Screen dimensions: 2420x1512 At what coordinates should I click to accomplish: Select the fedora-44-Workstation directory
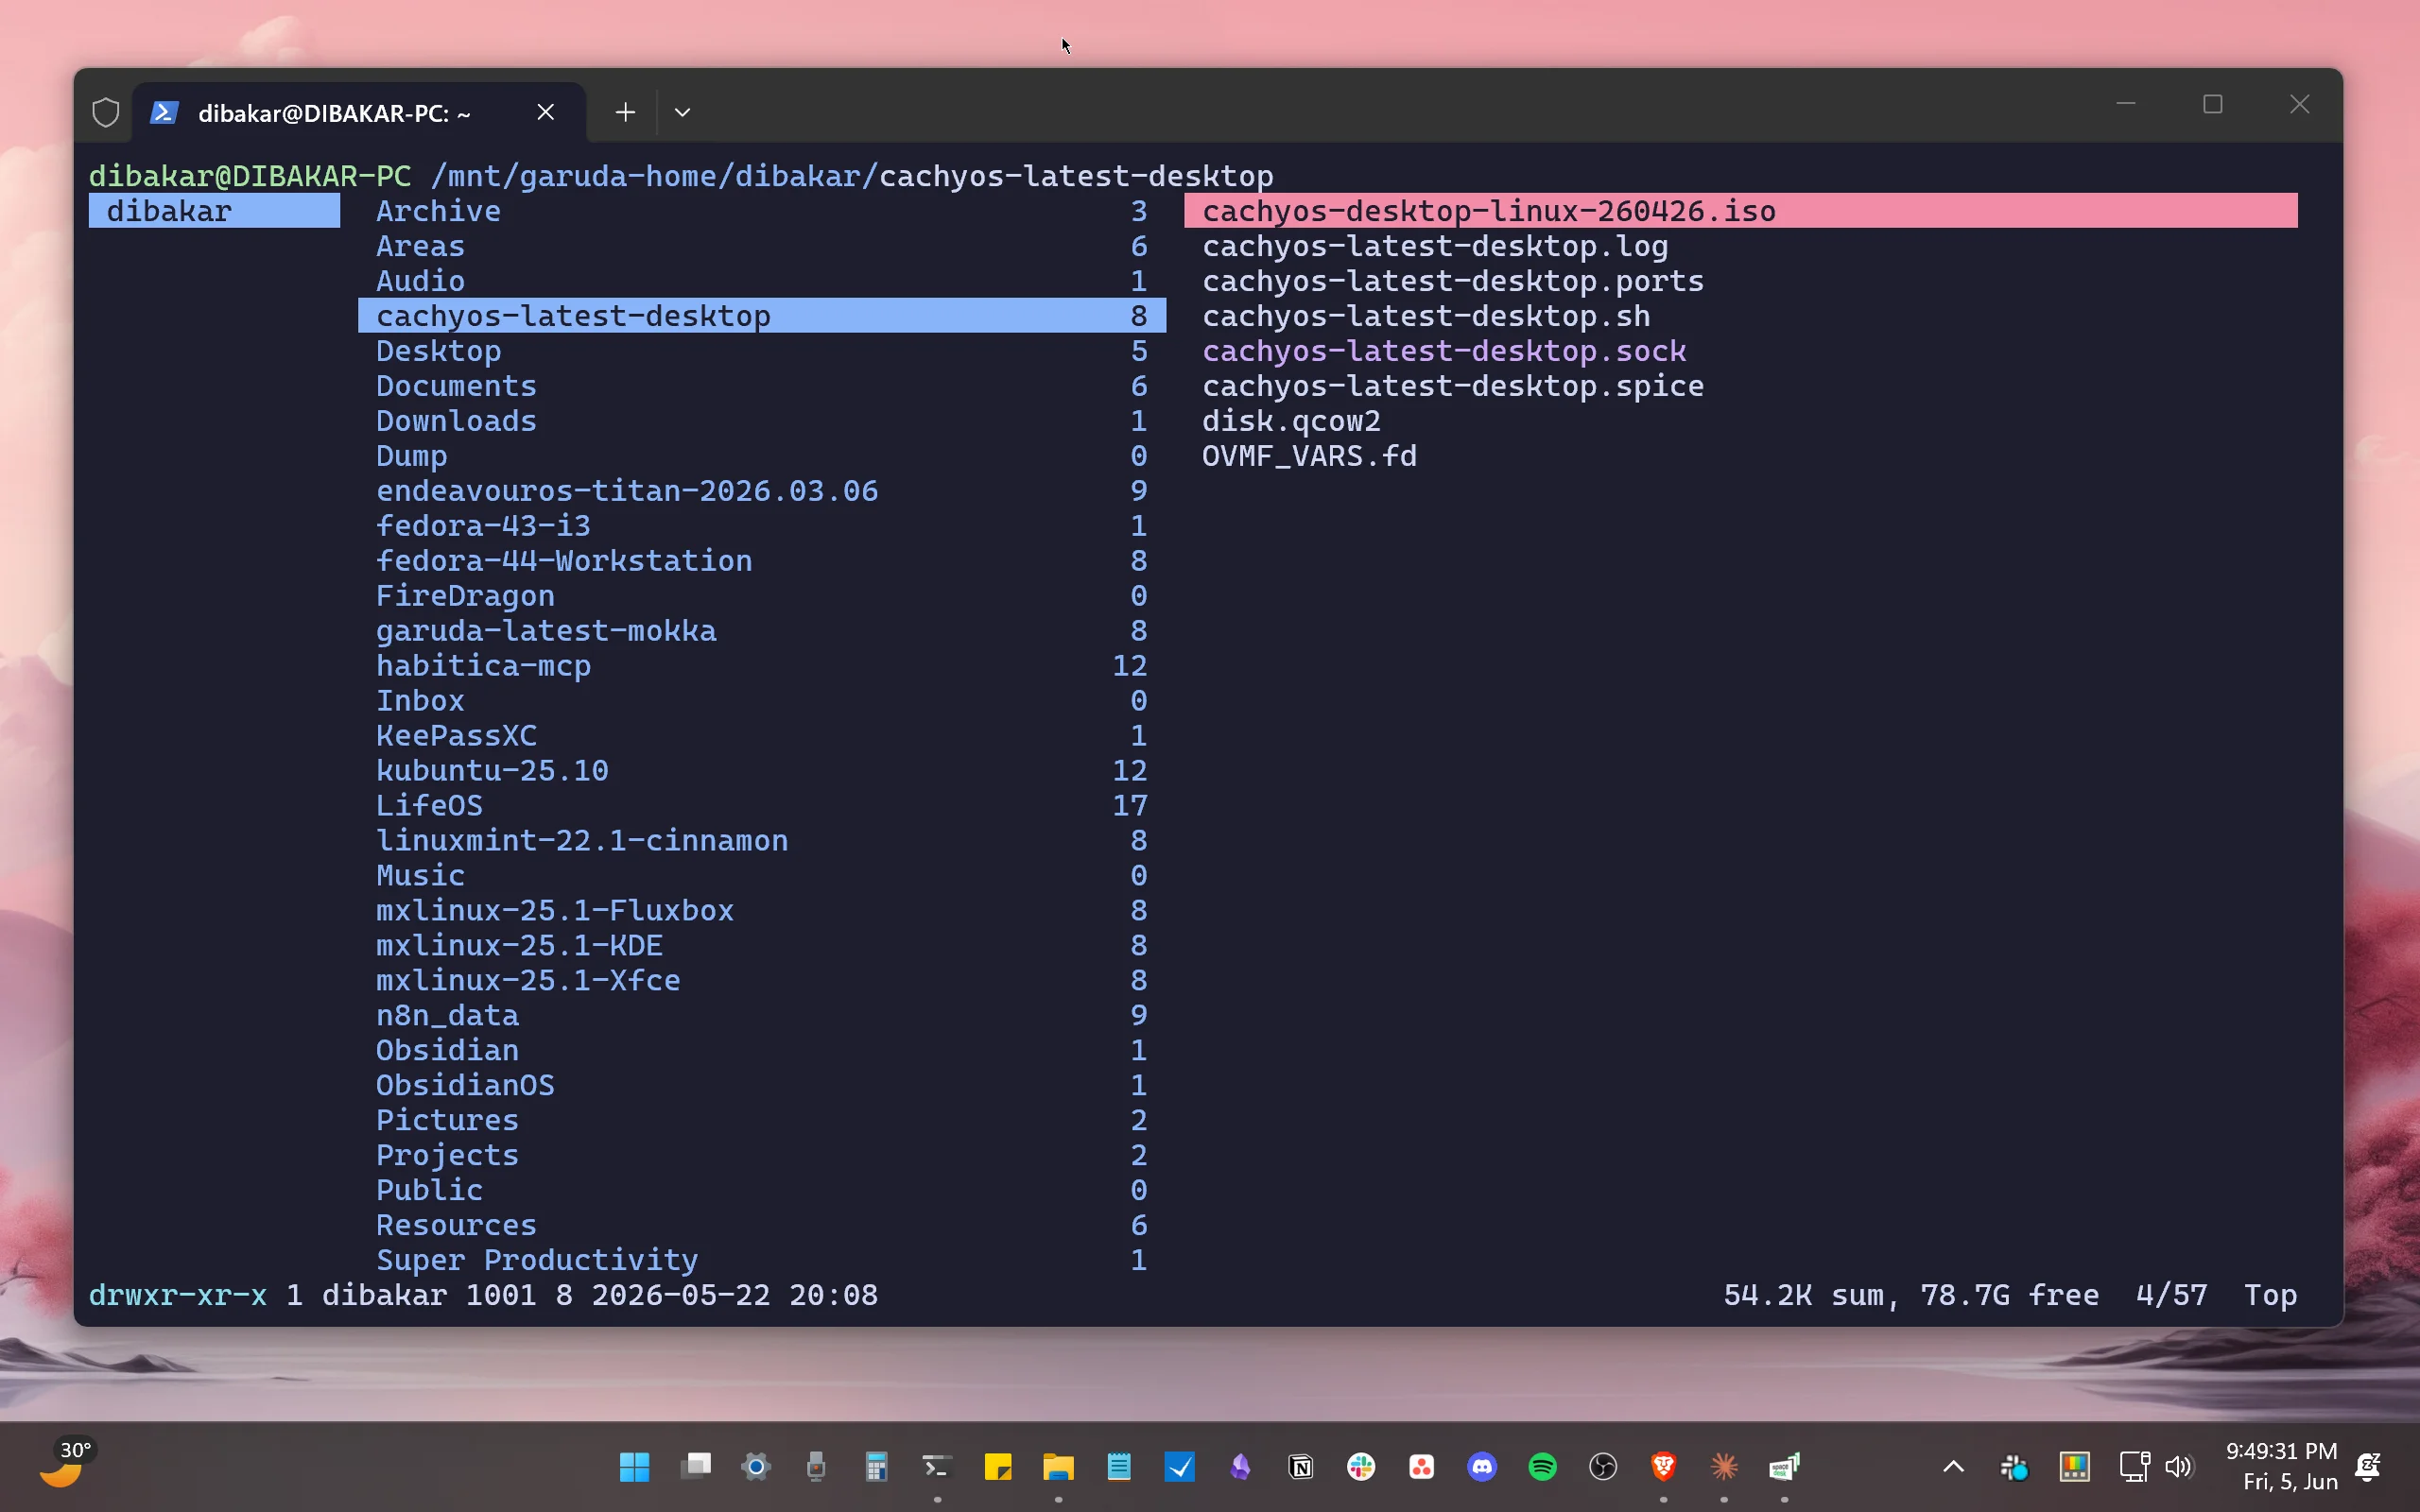[x=761, y=561]
